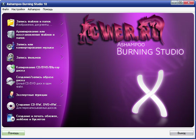Click the green Помощь button at bottom
The height and width of the screenshot is (139, 196).
(13, 133)
